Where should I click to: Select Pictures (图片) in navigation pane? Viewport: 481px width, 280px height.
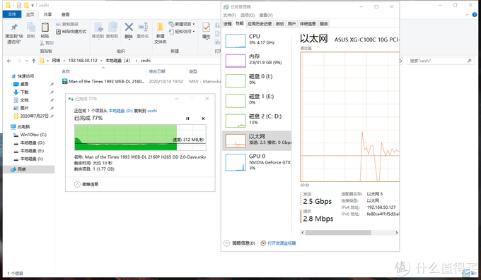(x=24, y=108)
